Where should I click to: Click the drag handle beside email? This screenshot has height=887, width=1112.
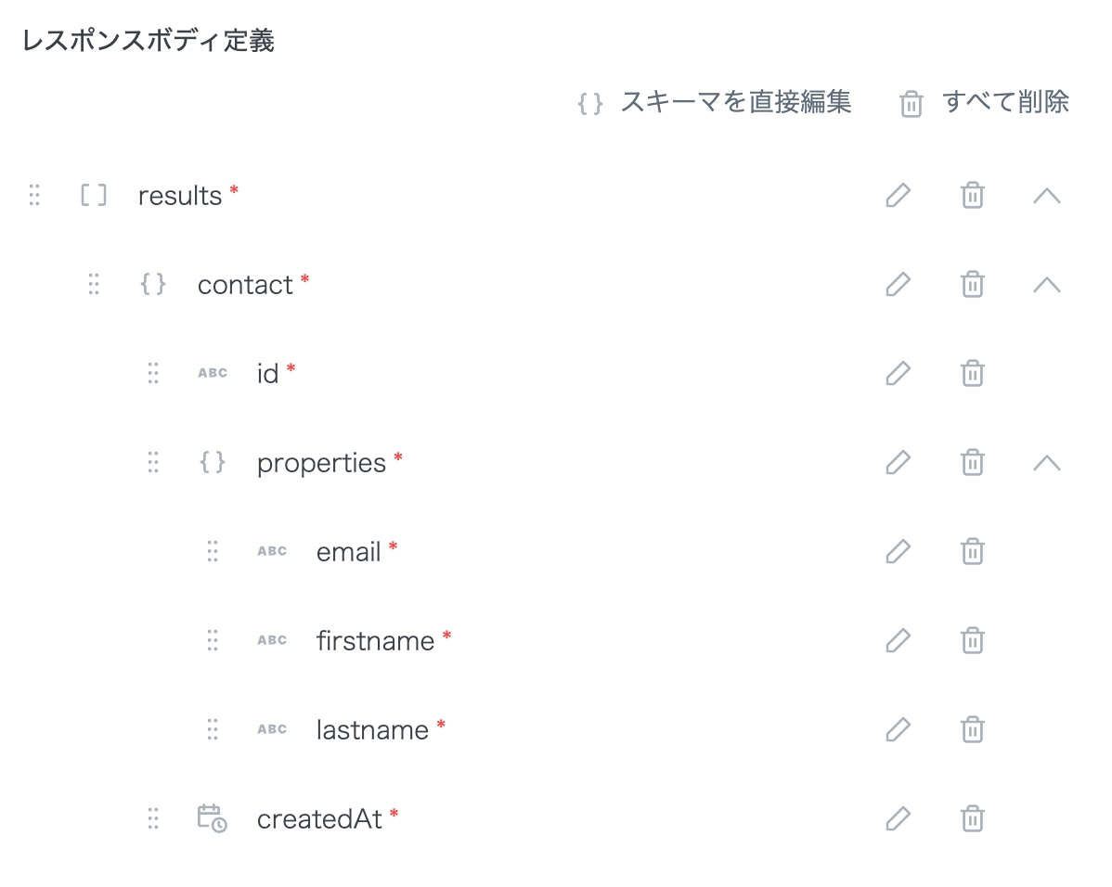tap(213, 552)
